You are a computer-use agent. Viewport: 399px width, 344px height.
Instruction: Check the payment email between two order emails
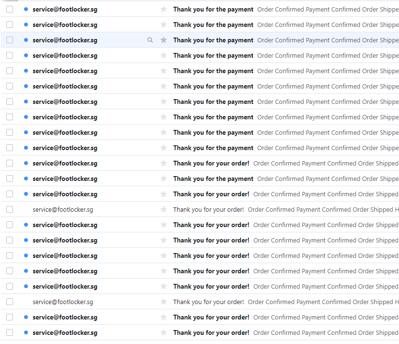[x=10, y=178]
